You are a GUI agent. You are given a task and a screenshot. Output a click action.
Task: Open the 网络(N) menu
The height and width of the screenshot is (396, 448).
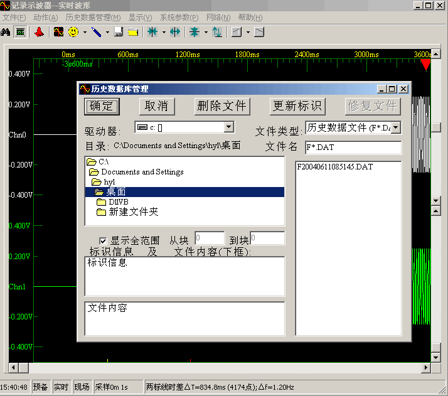tap(218, 18)
